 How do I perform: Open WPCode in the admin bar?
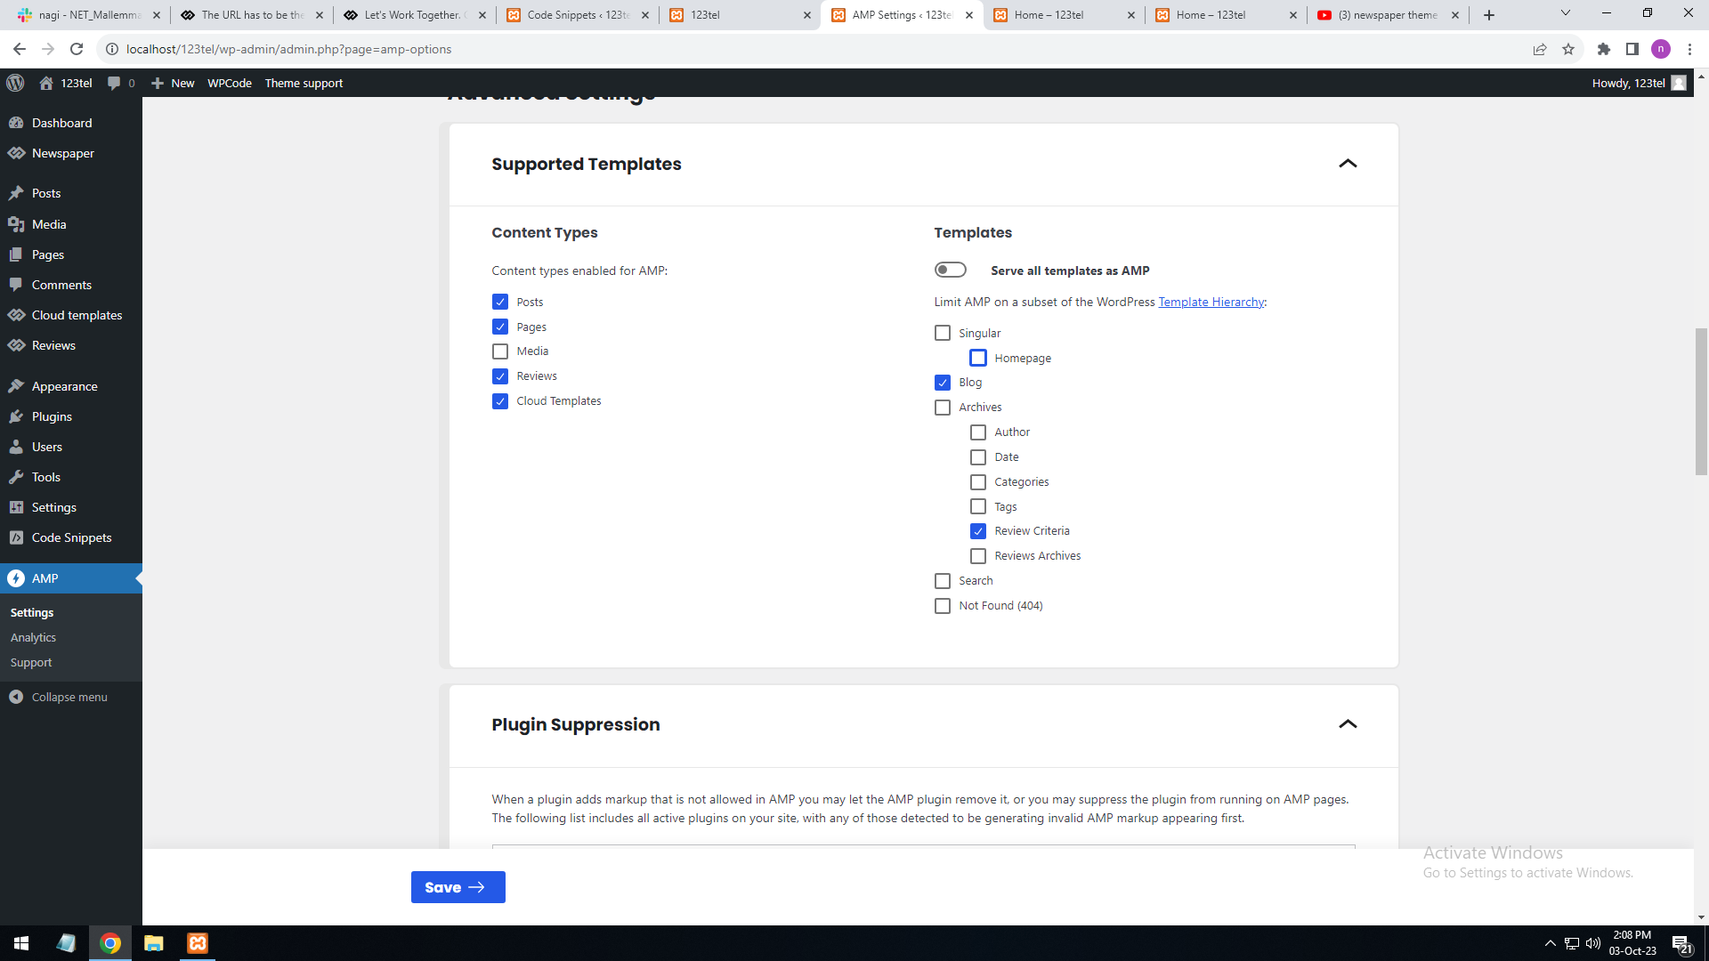pos(230,83)
